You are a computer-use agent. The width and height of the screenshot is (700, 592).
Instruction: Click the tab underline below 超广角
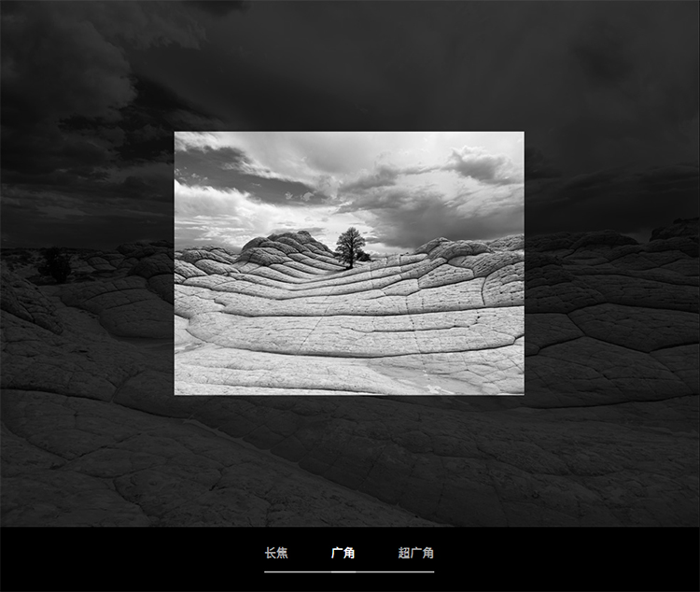pos(415,571)
